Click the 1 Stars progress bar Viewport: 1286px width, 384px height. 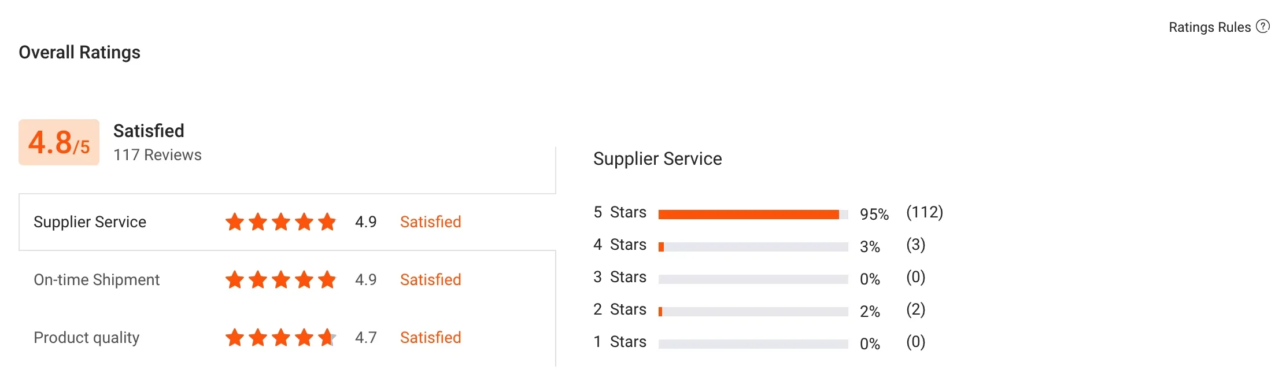(753, 344)
